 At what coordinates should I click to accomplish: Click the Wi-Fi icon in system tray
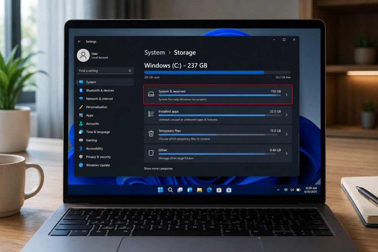coord(286,190)
